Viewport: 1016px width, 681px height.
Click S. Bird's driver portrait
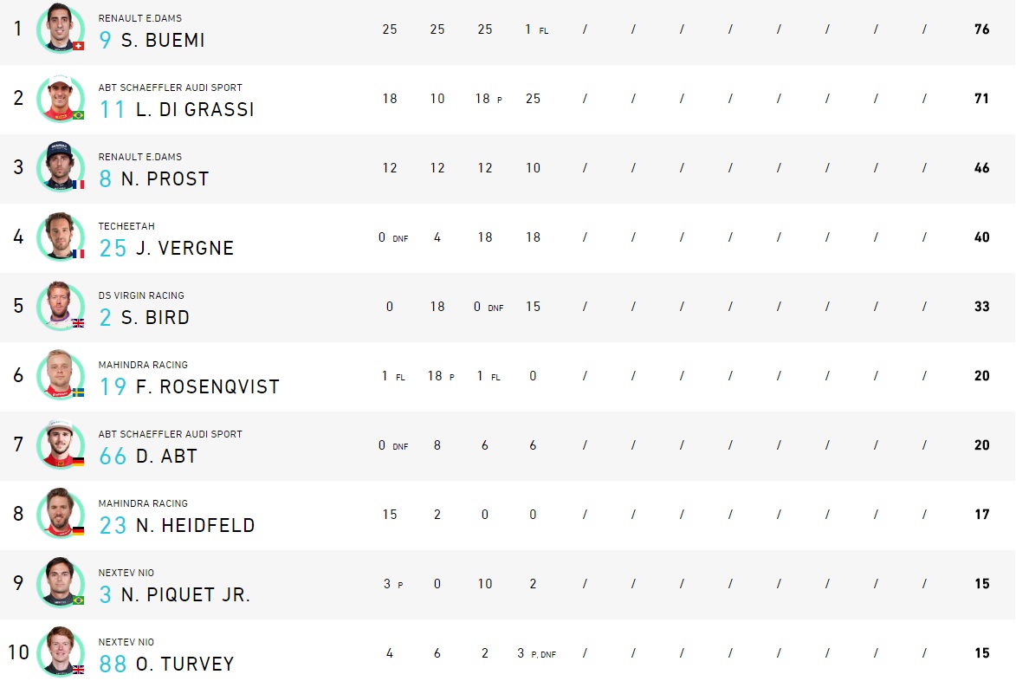(61, 306)
